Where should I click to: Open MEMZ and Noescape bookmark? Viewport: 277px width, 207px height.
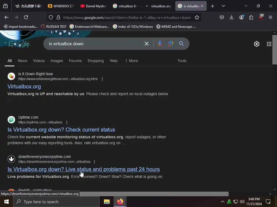176,27
